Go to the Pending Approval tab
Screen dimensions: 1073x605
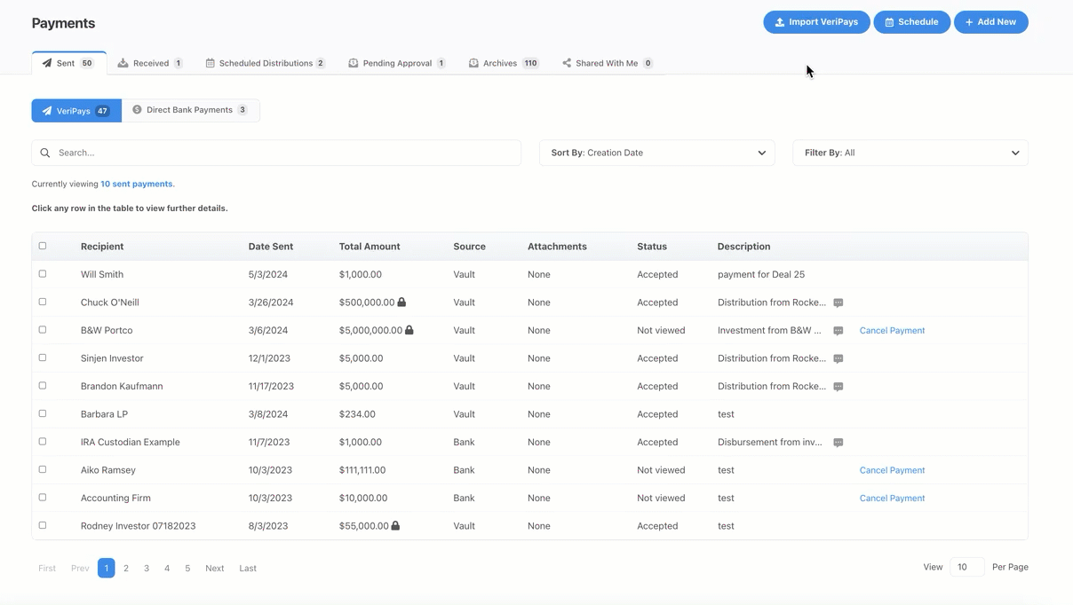(397, 63)
